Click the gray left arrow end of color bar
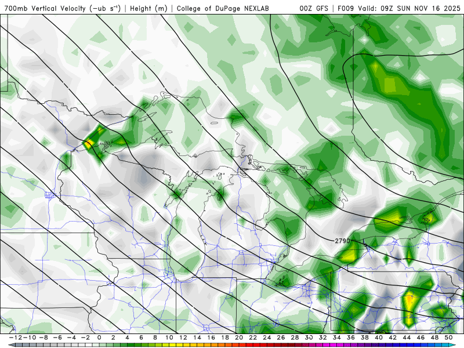Image resolution: width=464 pixels, height=348 pixels. pos(11,345)
